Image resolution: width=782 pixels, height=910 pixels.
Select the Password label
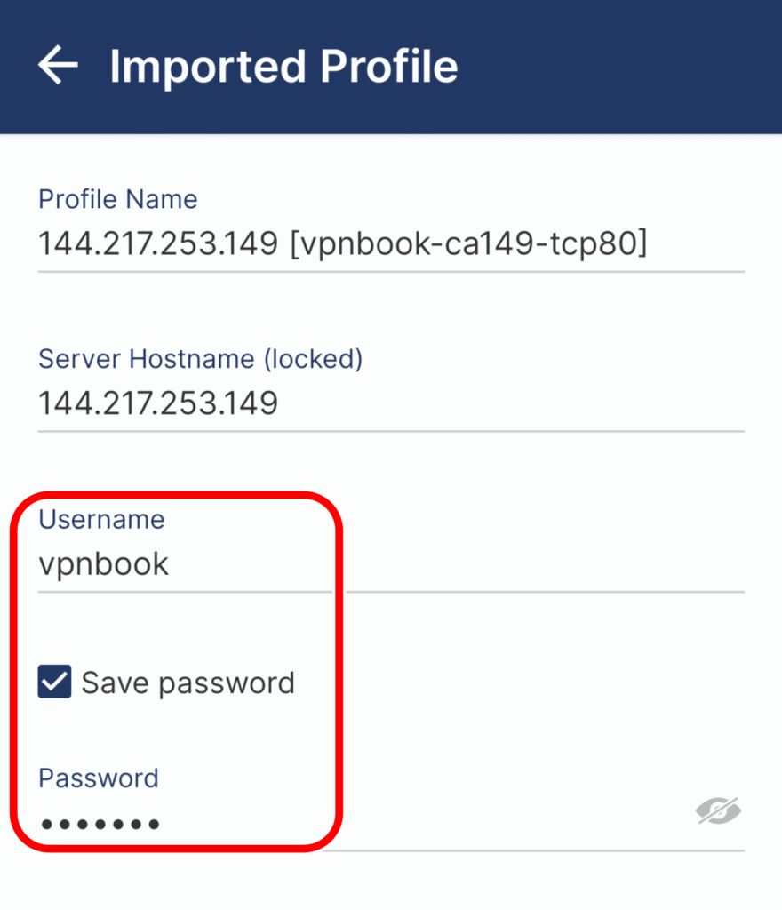pos(98,778)
